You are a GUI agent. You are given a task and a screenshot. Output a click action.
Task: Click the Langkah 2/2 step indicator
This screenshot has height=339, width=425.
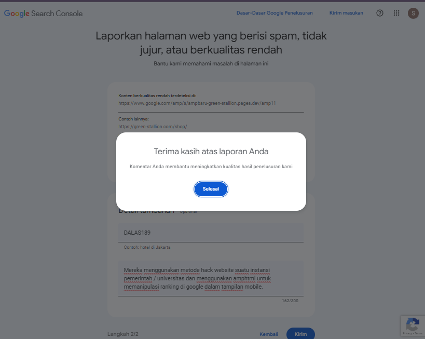[x=123, y=334]
